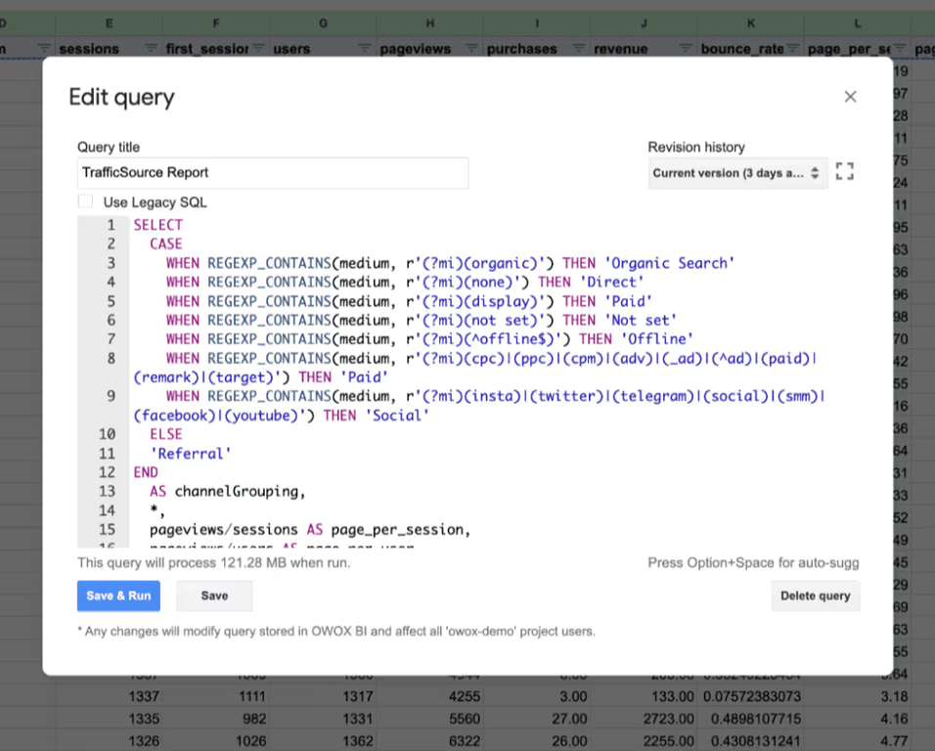Click the sessions header cell

pyautogui.click(x=110, y=48)
